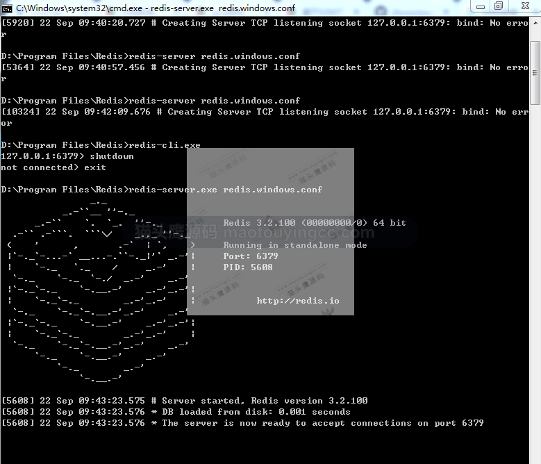The width and height of the screenshot is (541, 464).
Task: Close the cmd.exe window
Action: coord(525,6)
